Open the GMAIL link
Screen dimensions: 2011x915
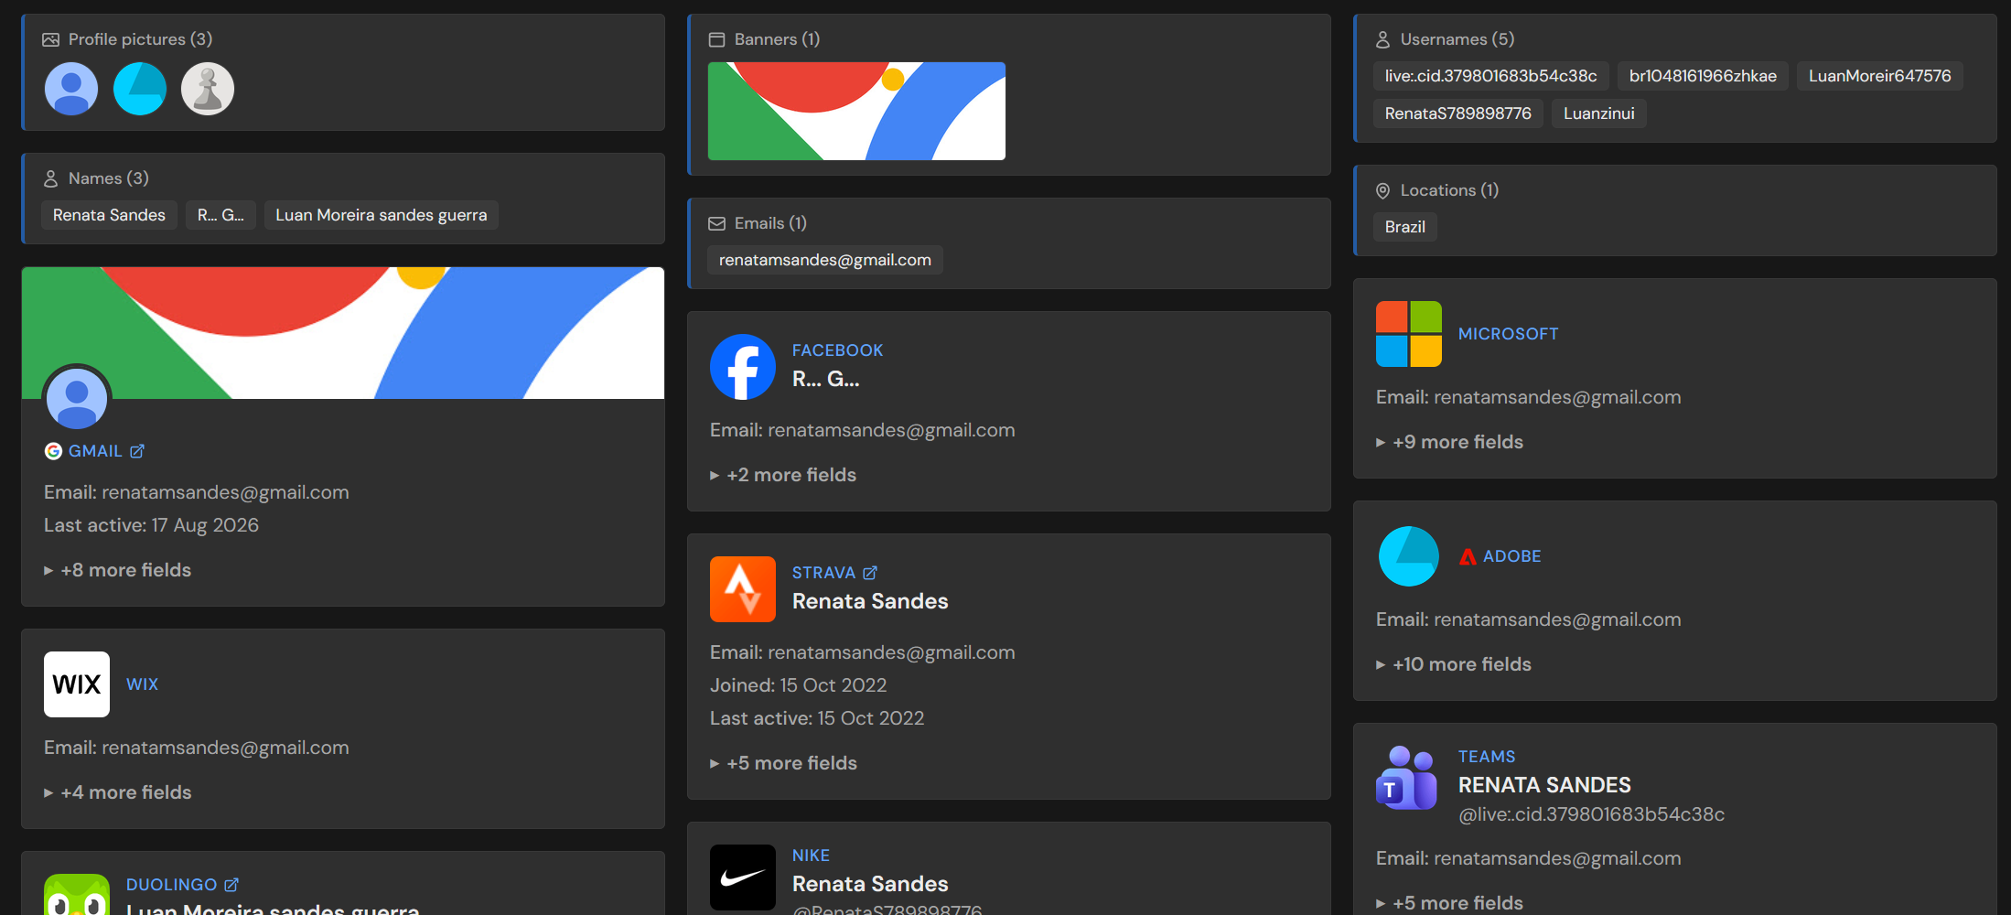click(95, 451)
